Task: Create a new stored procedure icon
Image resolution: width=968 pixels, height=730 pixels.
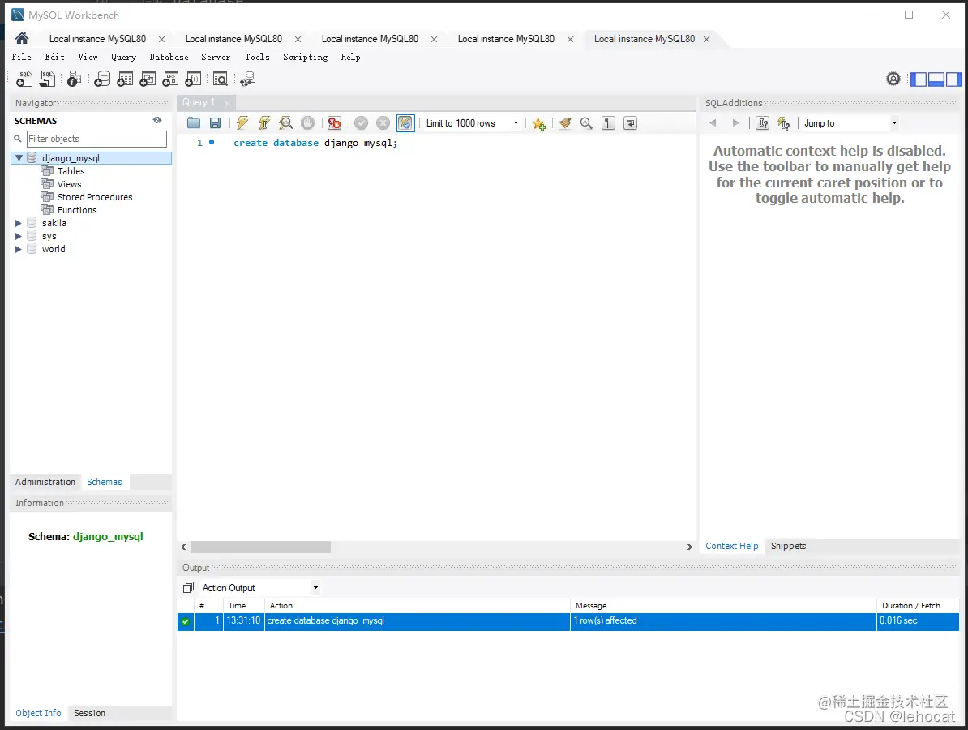Action: (170, 79)
